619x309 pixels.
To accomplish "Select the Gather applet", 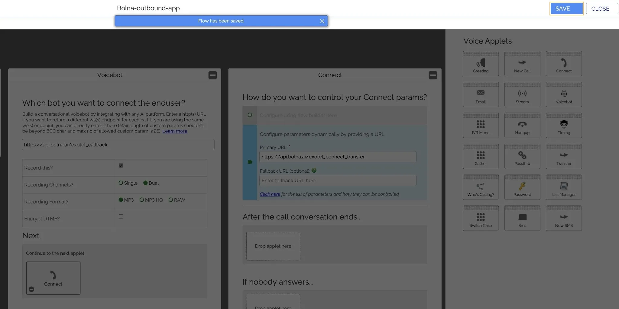I will coord(481,156).
